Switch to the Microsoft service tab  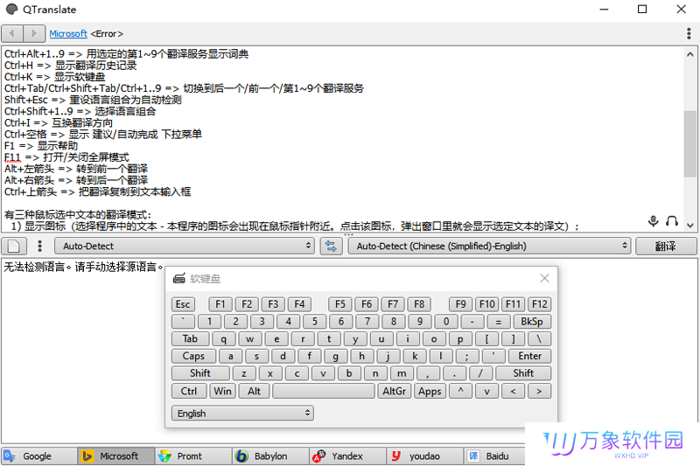116,456
